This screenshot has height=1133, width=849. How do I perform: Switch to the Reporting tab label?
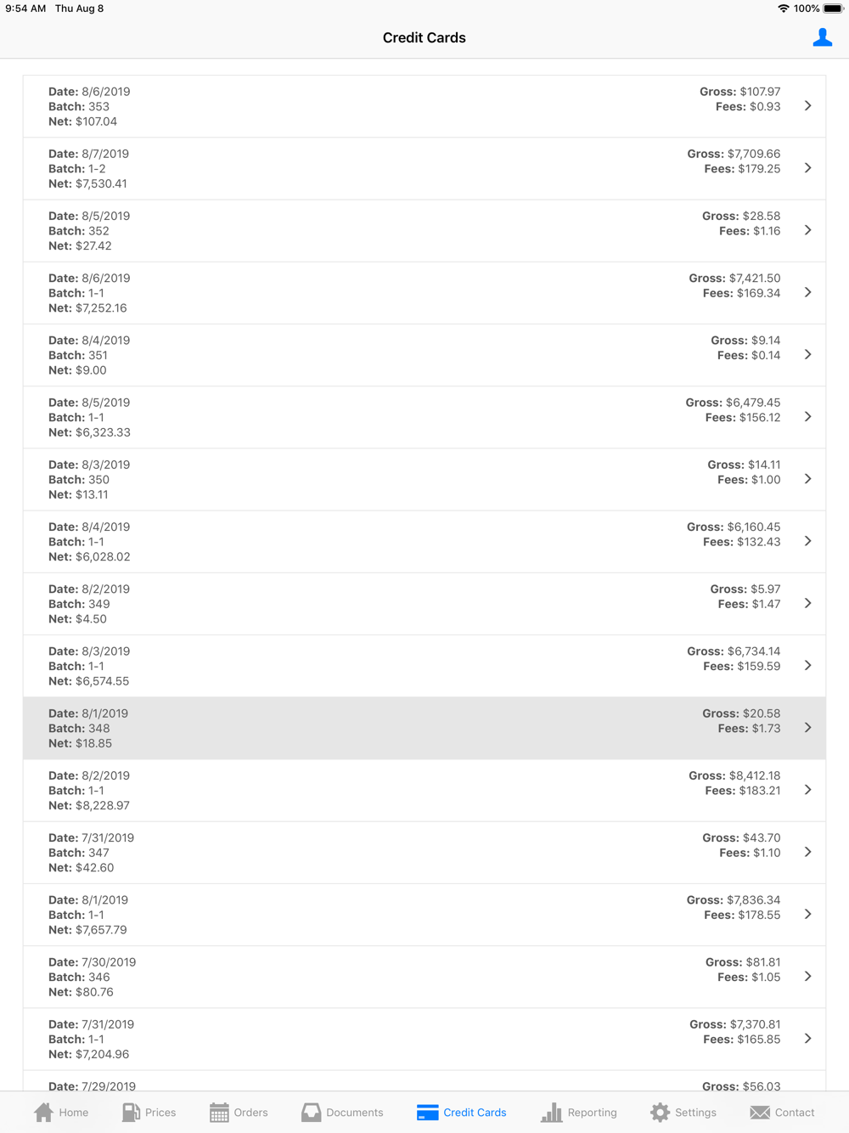pyautogui.click(x=592, y=1113)
